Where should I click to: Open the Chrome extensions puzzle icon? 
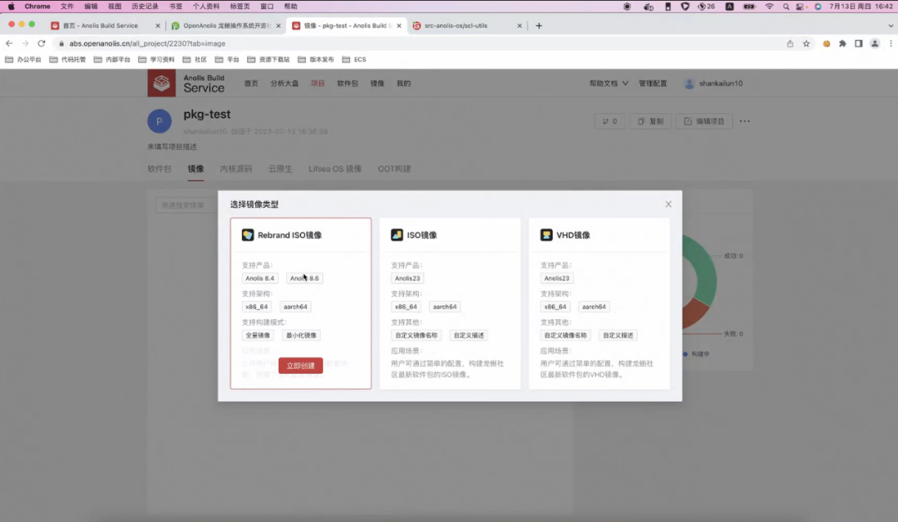[x=842, y=43]
